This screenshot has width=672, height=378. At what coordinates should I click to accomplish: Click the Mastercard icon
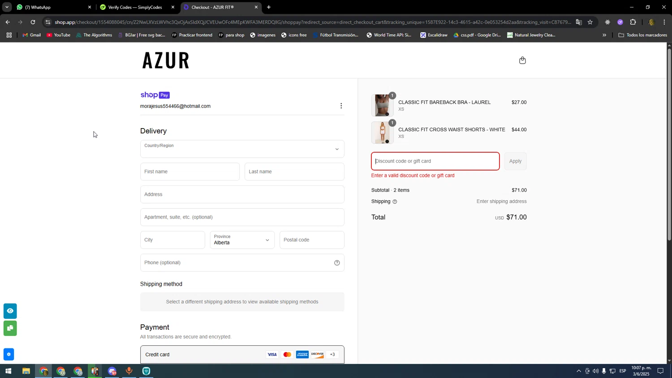287,355
